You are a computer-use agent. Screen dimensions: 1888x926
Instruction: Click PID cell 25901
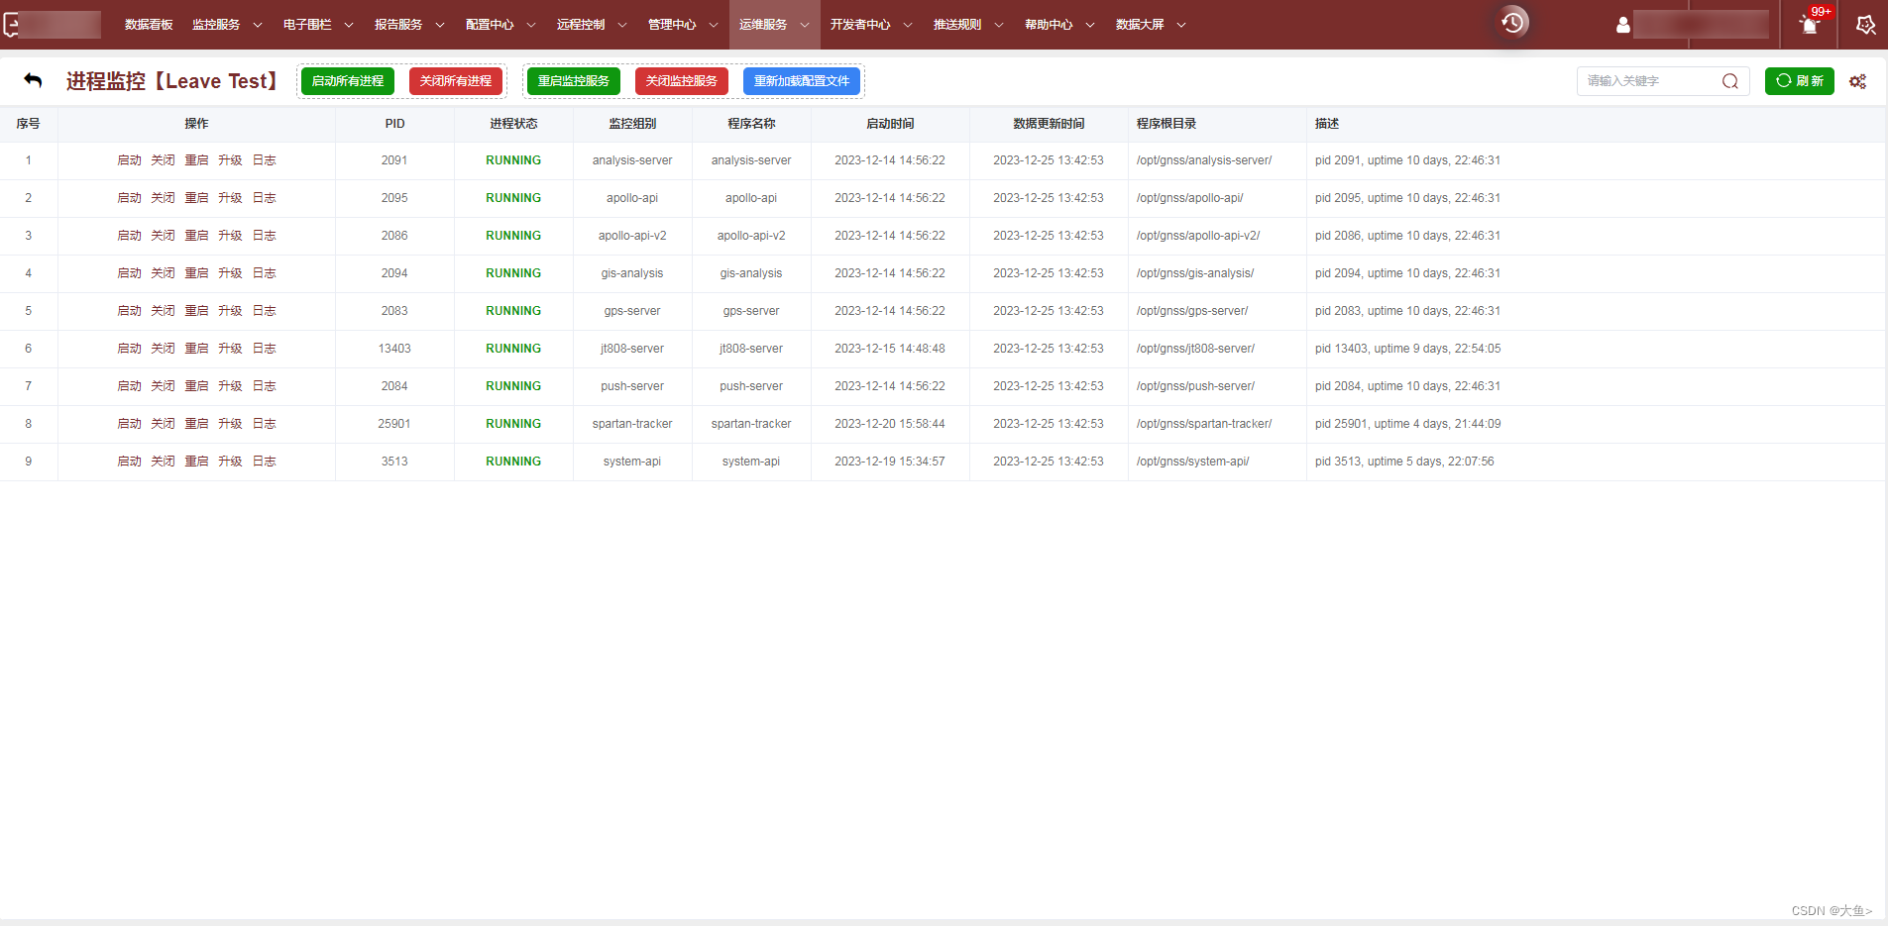click(x=394, y=424)
